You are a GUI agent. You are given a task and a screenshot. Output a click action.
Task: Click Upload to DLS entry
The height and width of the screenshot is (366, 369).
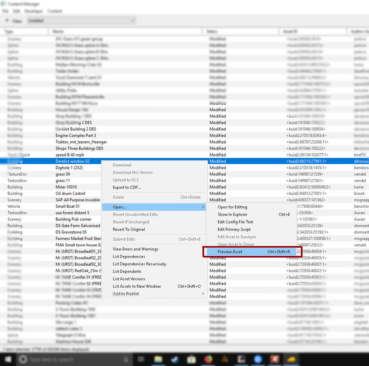point(154,180)
